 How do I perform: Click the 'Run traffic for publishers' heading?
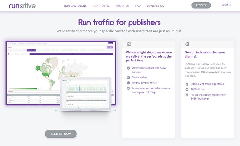(x=119, y=22)
